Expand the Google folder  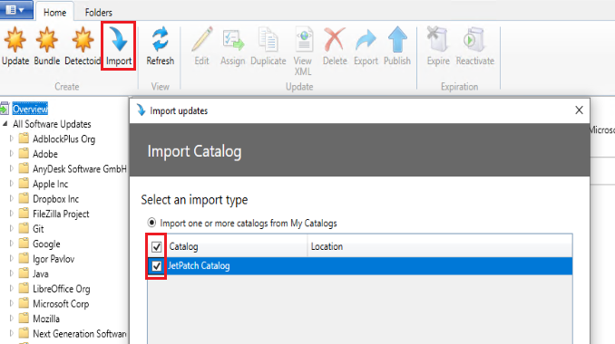coord(12,244)
